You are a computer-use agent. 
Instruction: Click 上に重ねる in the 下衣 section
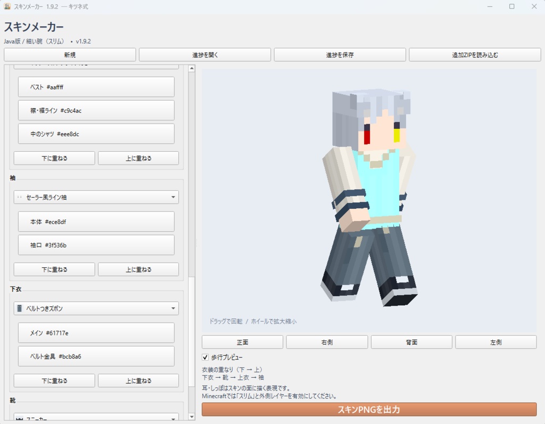[138, 381]
